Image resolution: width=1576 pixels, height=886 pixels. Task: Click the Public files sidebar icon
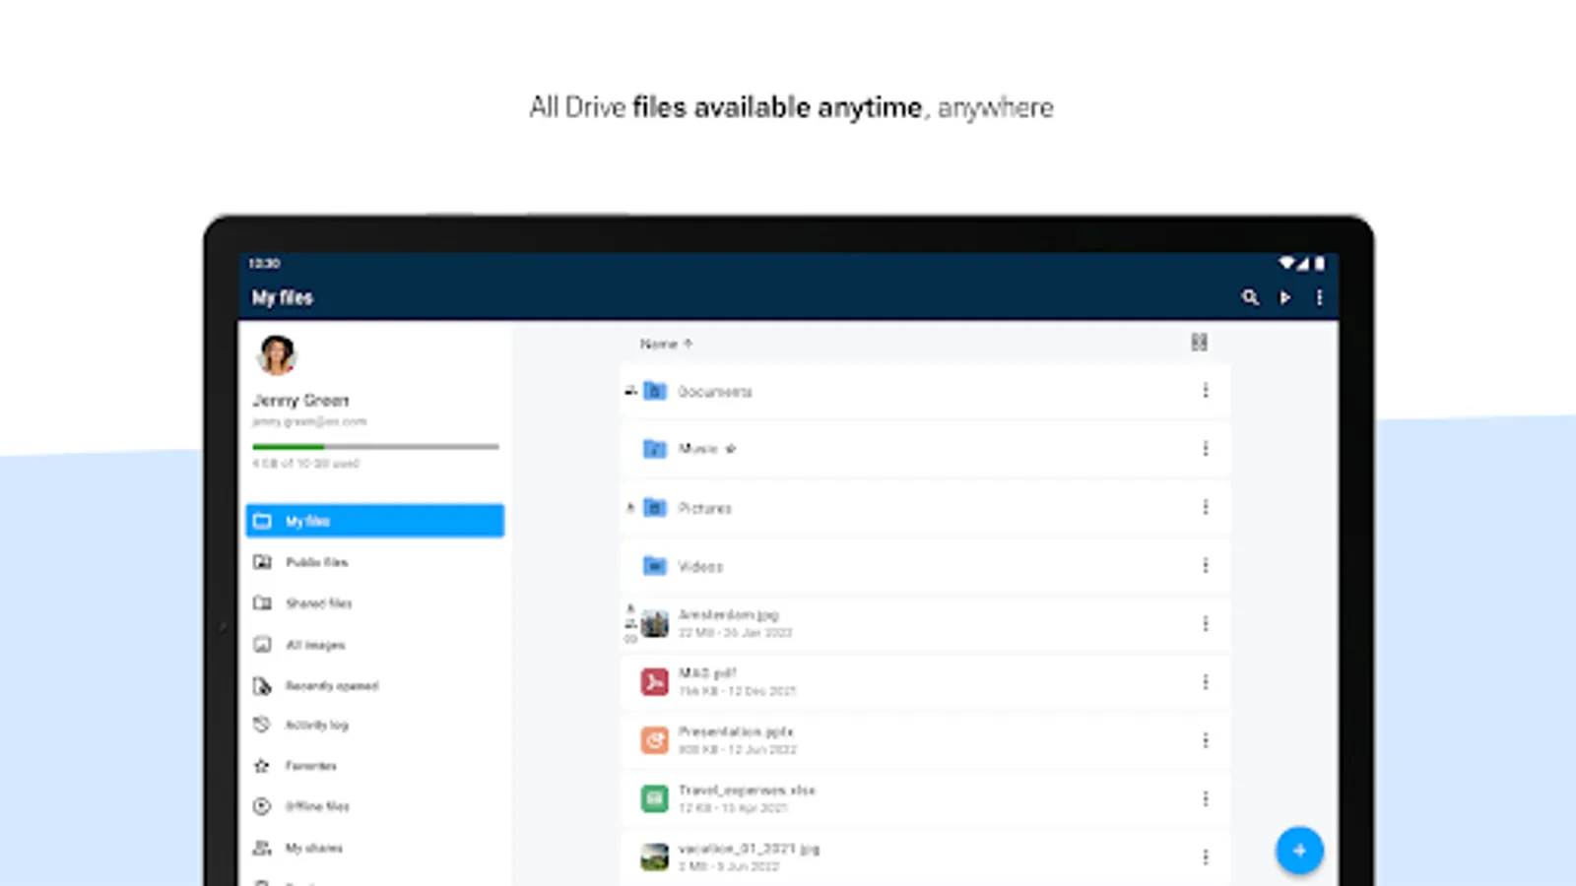262,562
